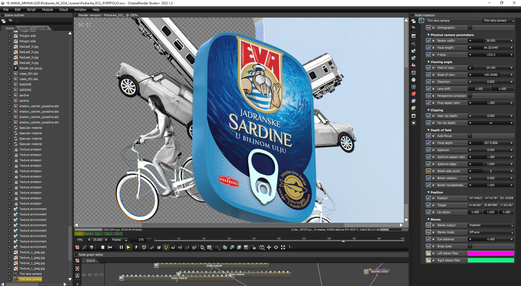The image size is (521, 286).
Task: Select the Scene tab in Node graph editor
Action: [x=91, y=261]
